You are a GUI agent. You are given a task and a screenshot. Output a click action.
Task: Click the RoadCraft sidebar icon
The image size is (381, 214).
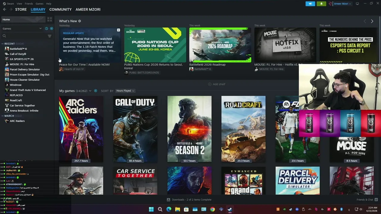[7, 100]
